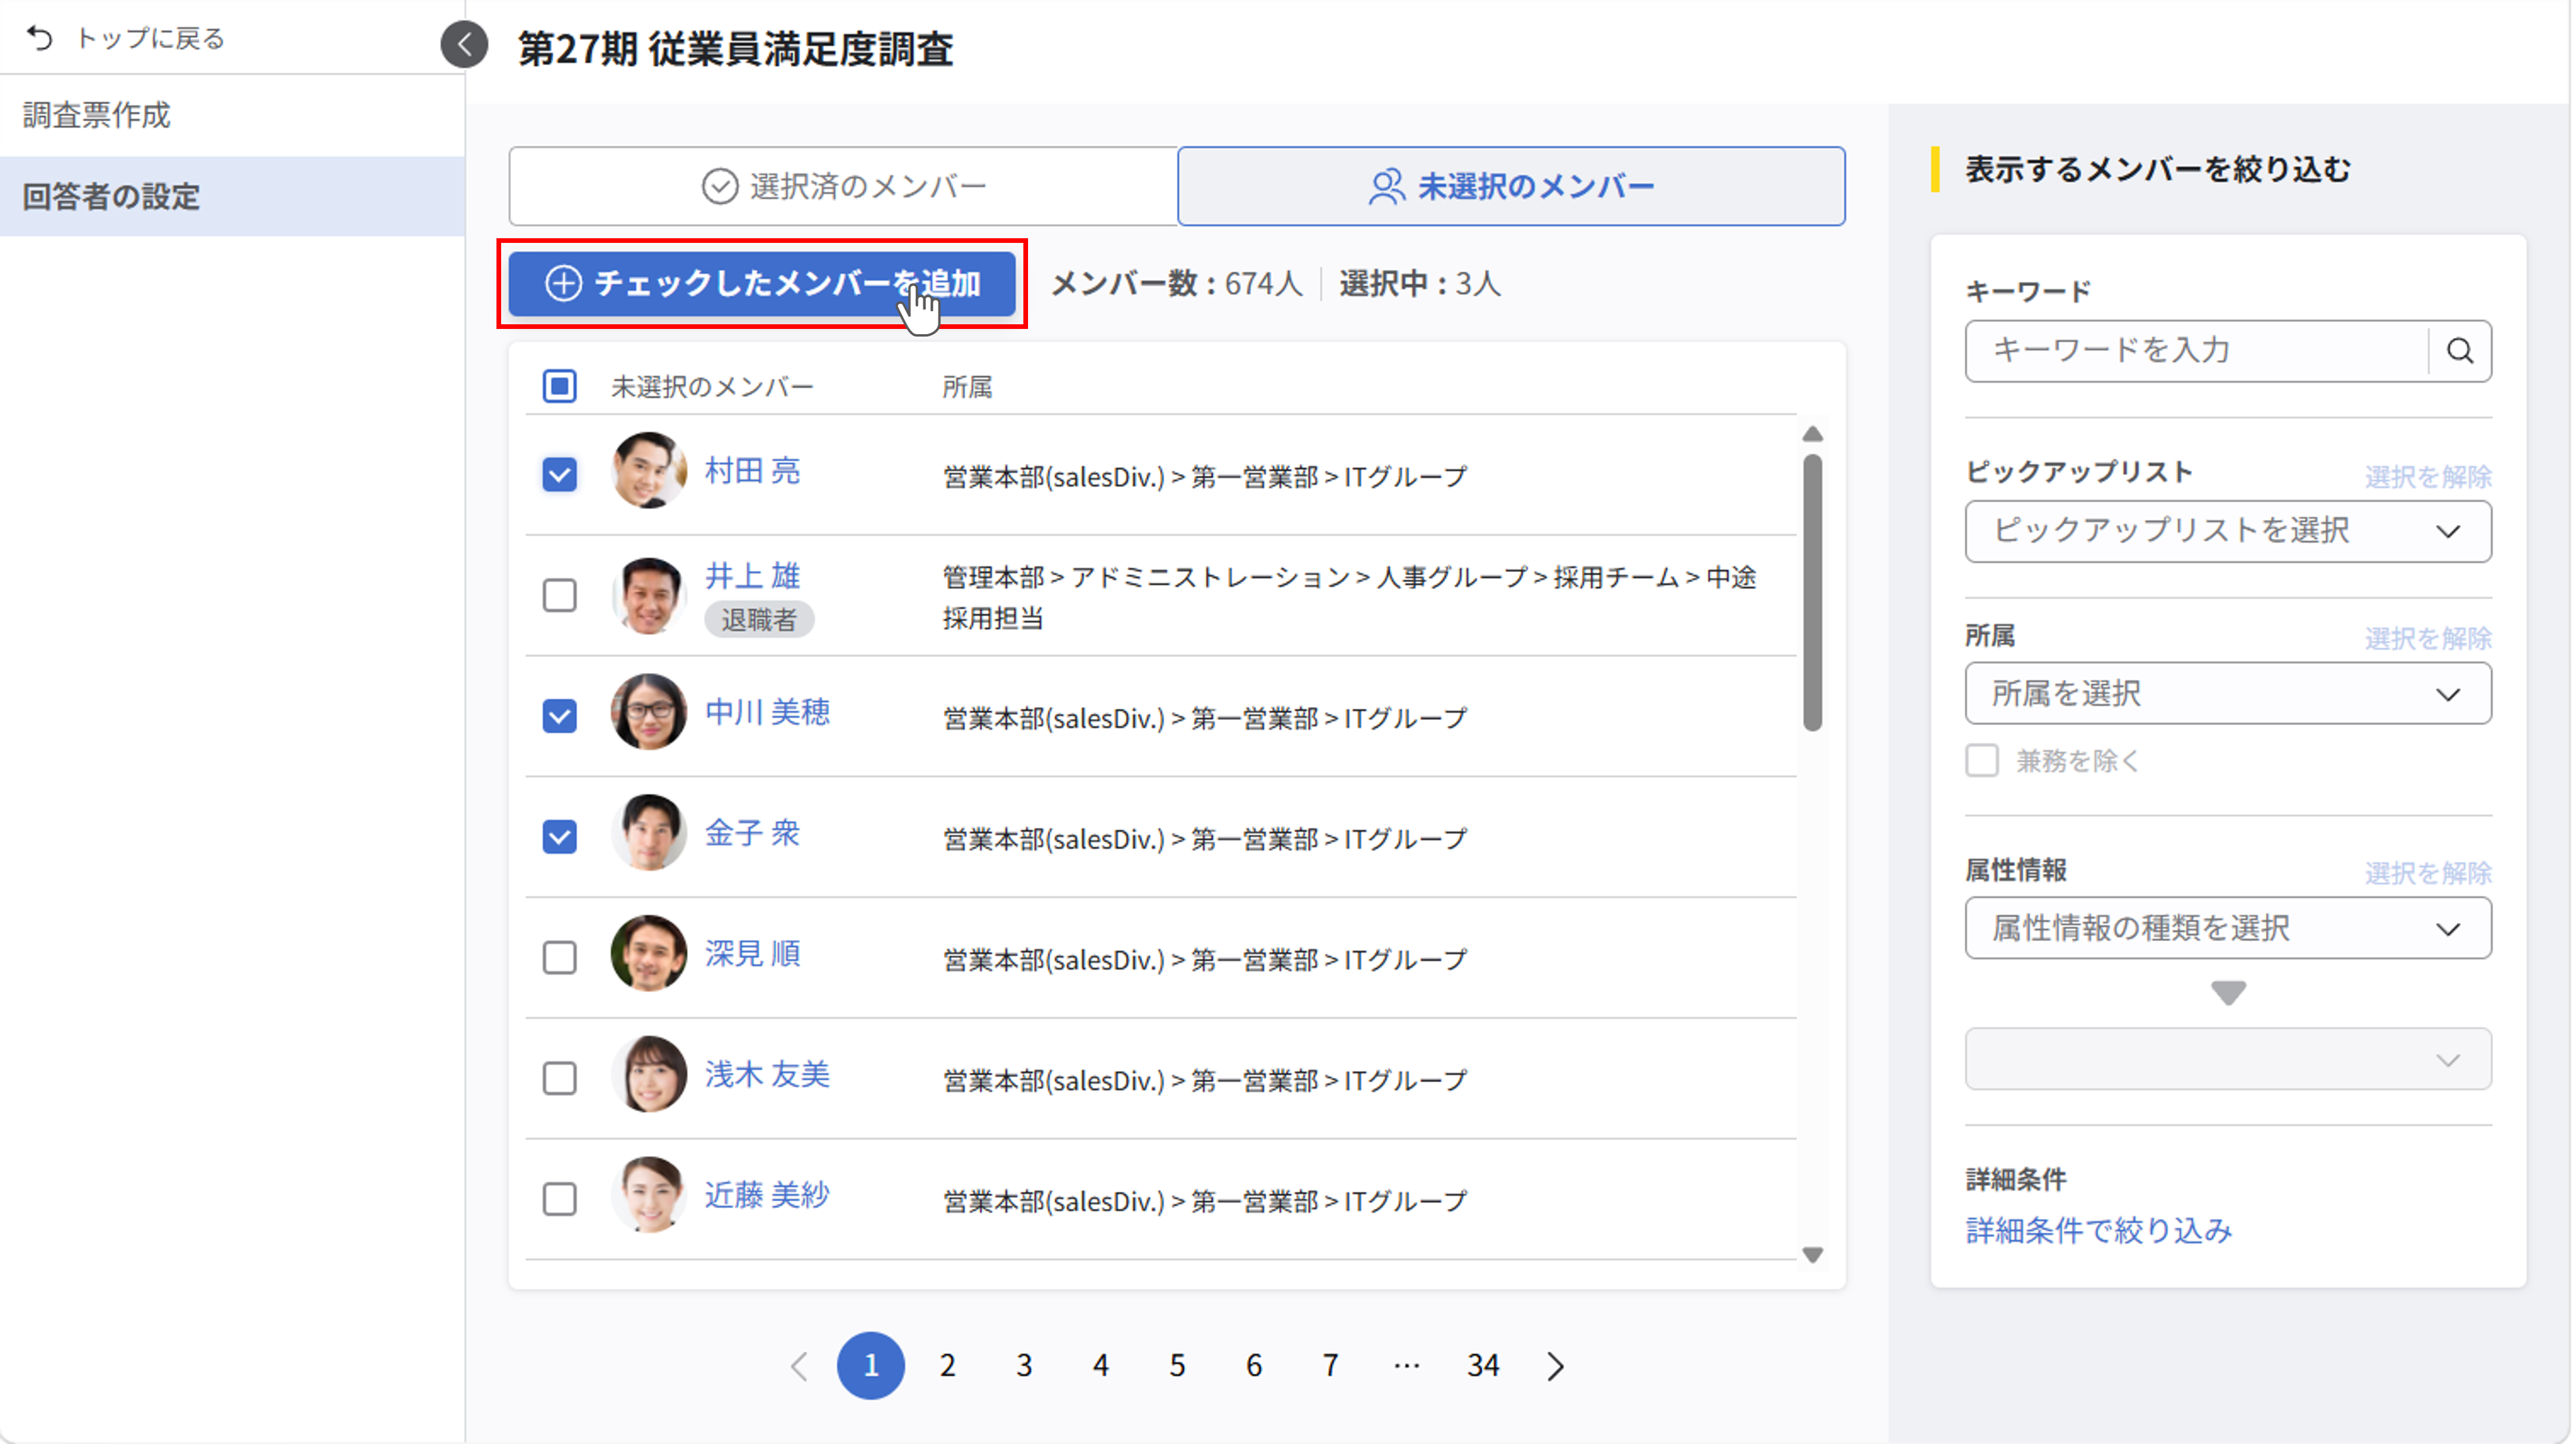The width and height of the screenshot is (2576, 1444).
Task: Open the 所属を選択 dropdown
Action: pyautogui.click(x=2228, y=694)
